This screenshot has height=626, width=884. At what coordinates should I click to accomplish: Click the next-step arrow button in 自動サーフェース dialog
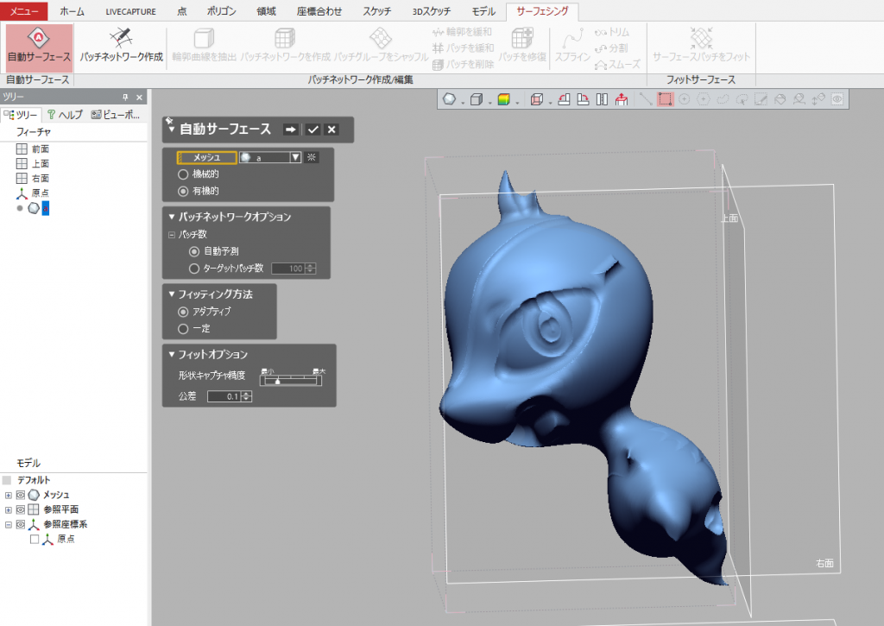tap(290, 130)
